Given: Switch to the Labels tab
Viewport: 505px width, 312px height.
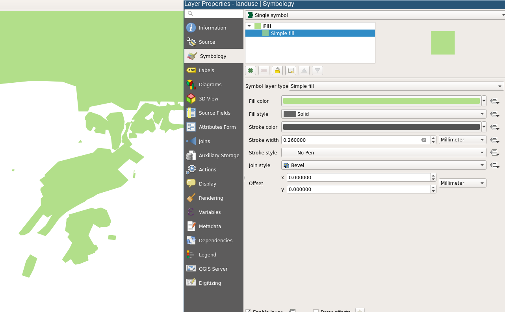Looking at the screenshot, I should click(x=206, y=71).
